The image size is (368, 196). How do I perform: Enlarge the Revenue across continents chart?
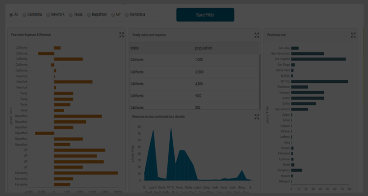(257, 117)
